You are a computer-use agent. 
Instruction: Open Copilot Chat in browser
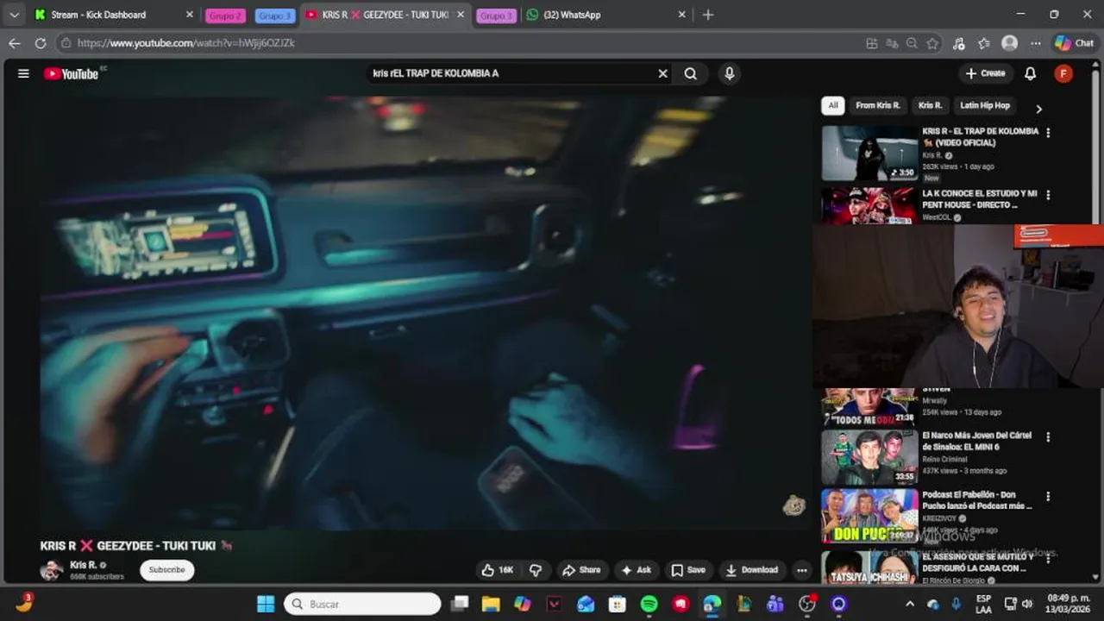[1075, 43]
